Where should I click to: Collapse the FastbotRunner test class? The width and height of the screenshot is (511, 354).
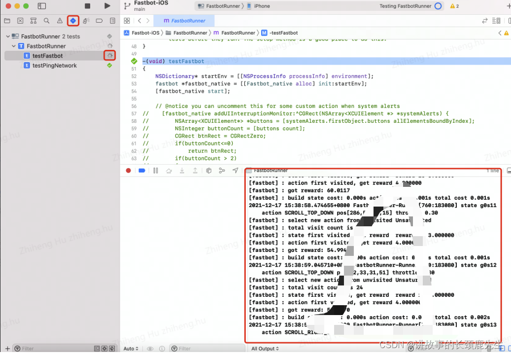pyautogui.click(x=14, y=46)
